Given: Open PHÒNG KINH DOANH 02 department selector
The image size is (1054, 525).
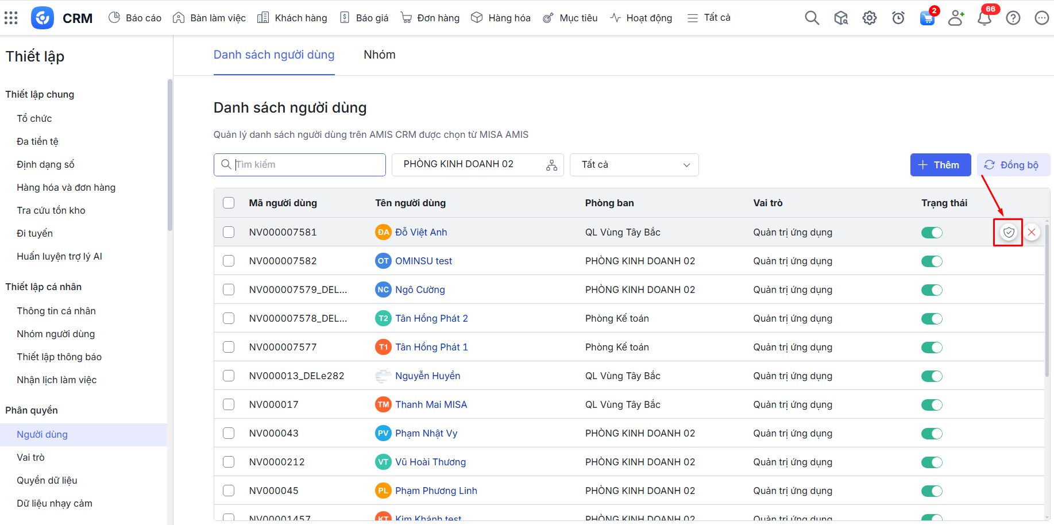Looking at the screenshot, I should (x=477, y=165).
